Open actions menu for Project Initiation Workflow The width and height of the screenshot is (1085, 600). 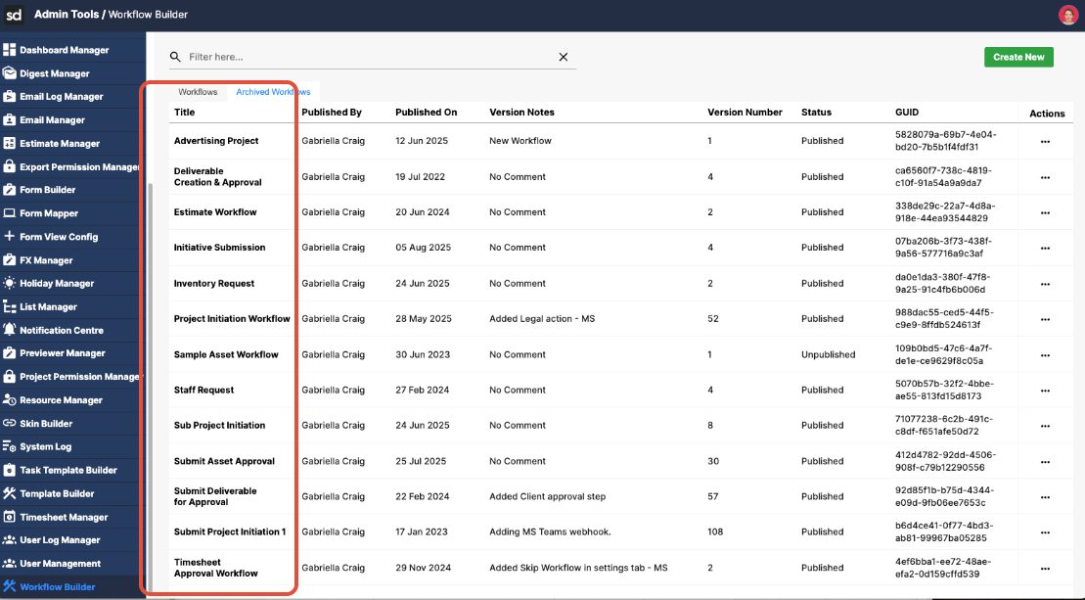click(1045, 319)
